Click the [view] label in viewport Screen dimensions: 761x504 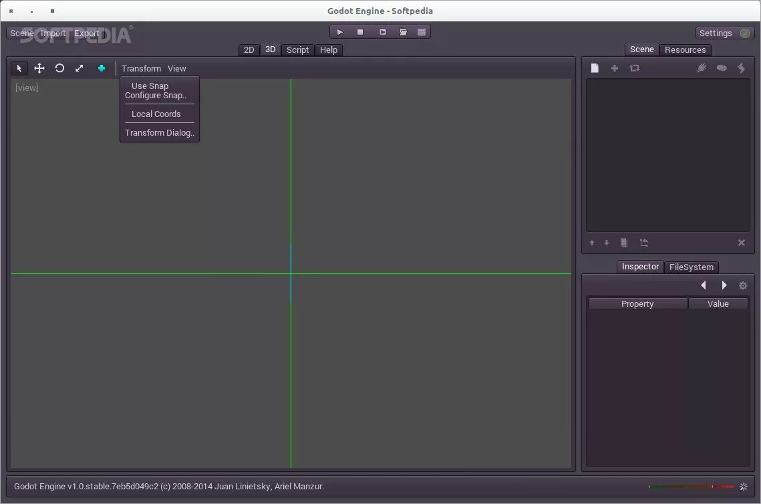click(27, 88)
